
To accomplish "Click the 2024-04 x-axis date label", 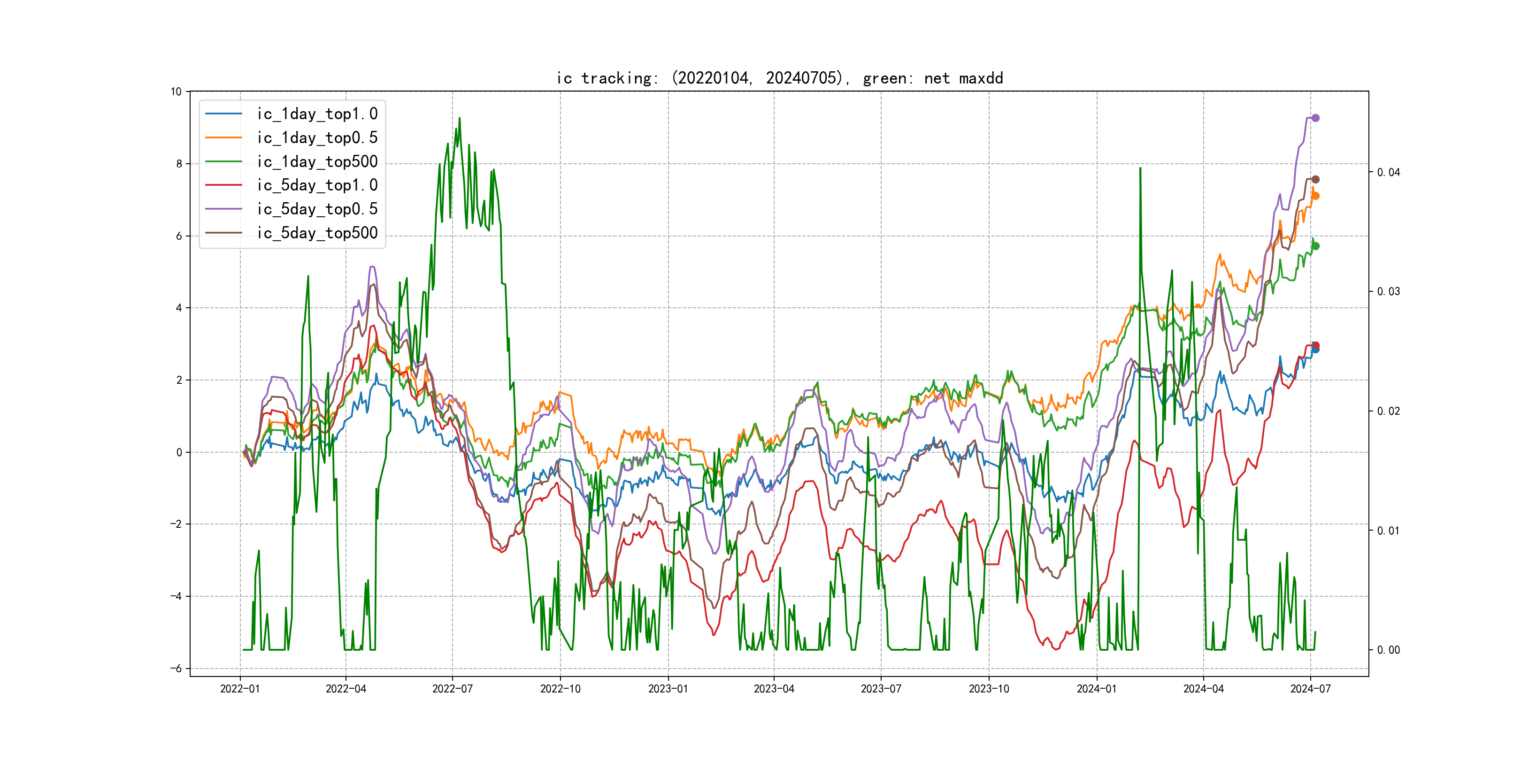I will coord(1203,689).
